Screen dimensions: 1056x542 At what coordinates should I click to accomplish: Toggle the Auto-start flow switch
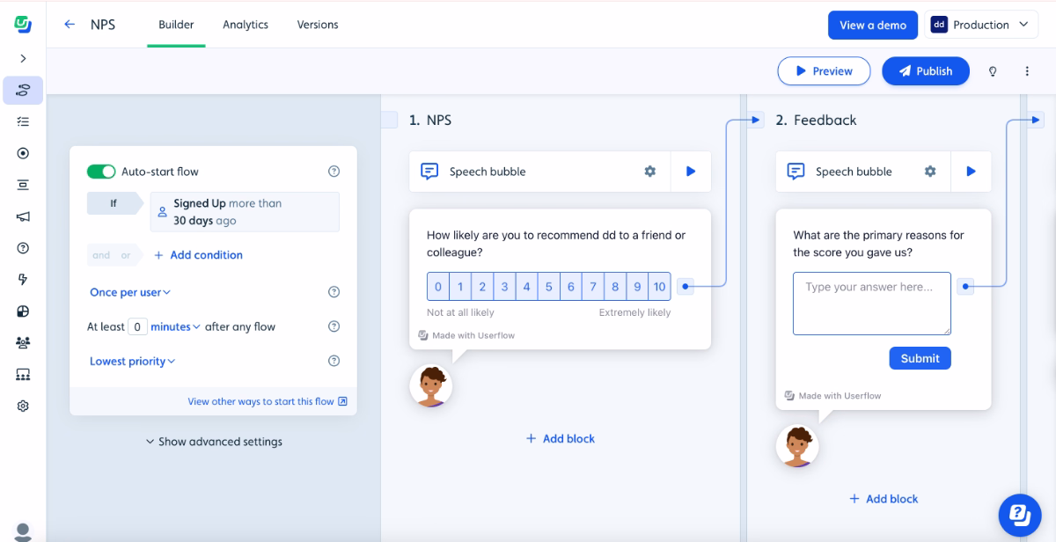pos(101,171)
